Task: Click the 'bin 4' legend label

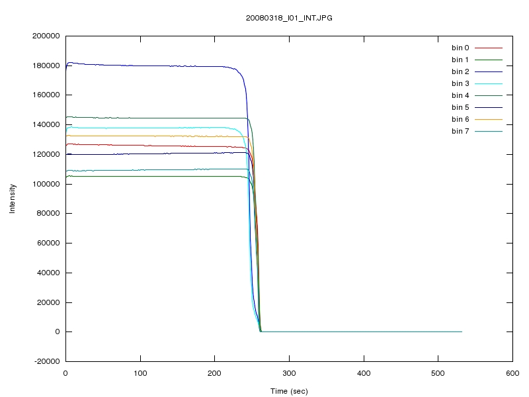Action: coord(460,95)
